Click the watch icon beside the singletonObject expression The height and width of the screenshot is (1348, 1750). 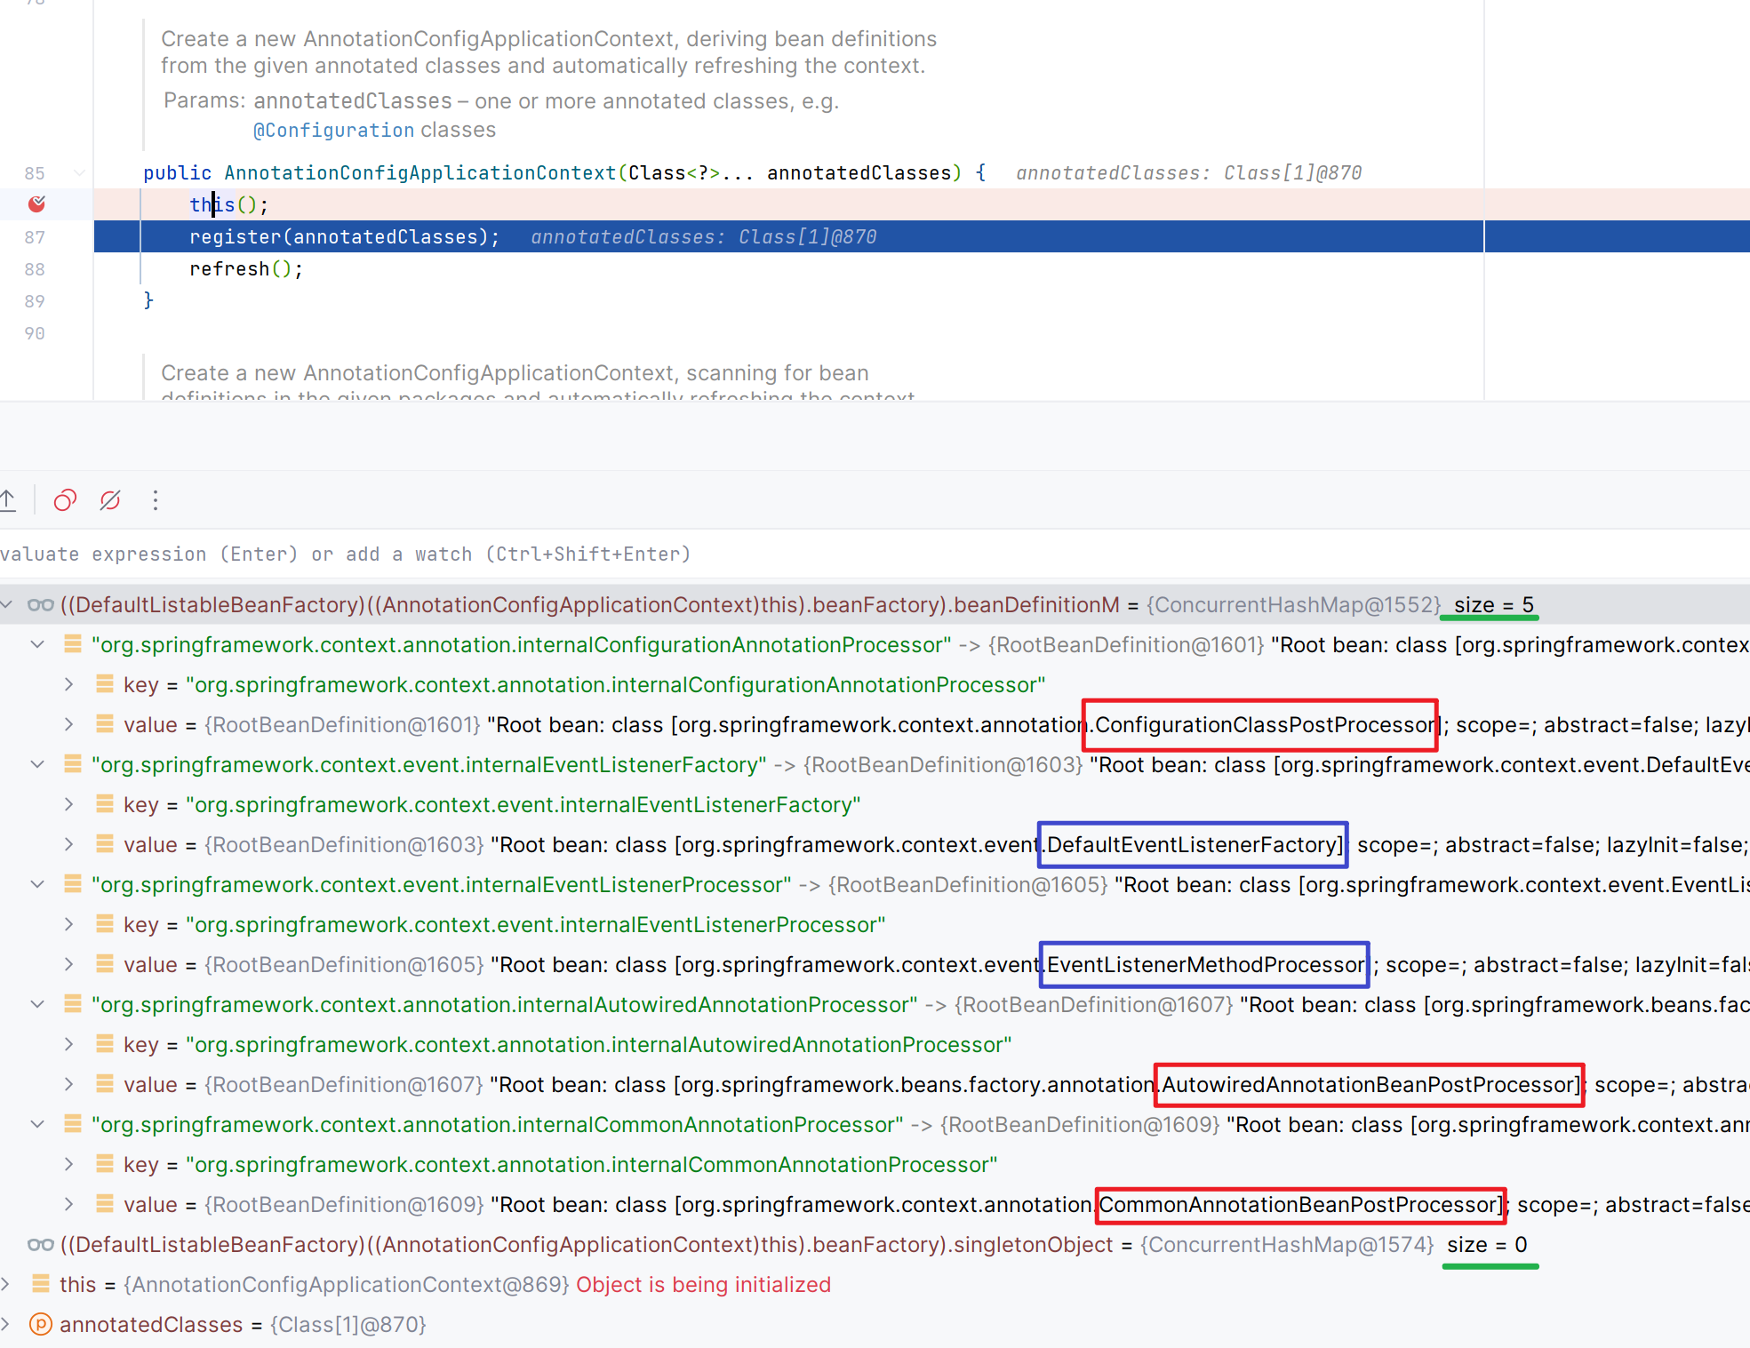[40, 1244]
